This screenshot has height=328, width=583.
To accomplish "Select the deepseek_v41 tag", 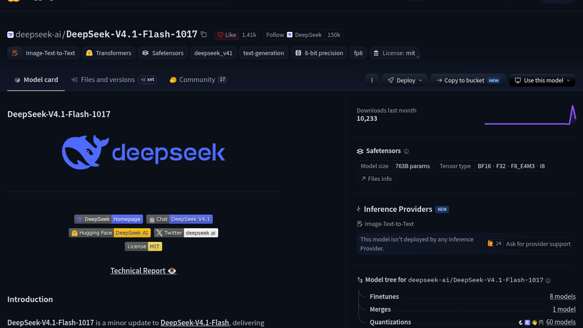I will coord(213,53).
